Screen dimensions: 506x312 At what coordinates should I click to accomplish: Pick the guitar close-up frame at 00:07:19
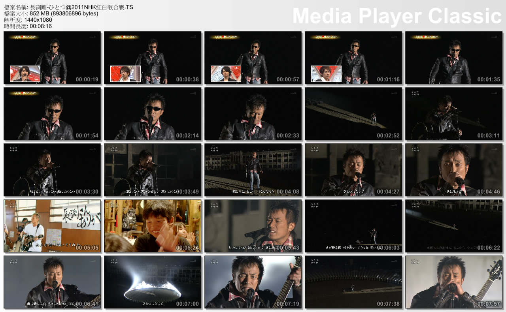pyautogui.click(x=253, y=282)
